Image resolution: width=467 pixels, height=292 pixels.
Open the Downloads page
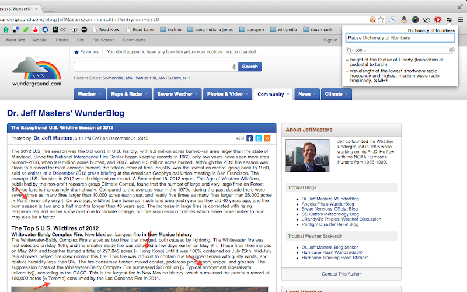tap(134, 40)
